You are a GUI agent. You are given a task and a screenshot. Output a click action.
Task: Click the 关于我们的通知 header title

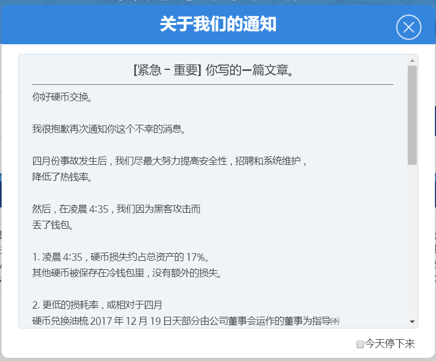coord(218,24)
